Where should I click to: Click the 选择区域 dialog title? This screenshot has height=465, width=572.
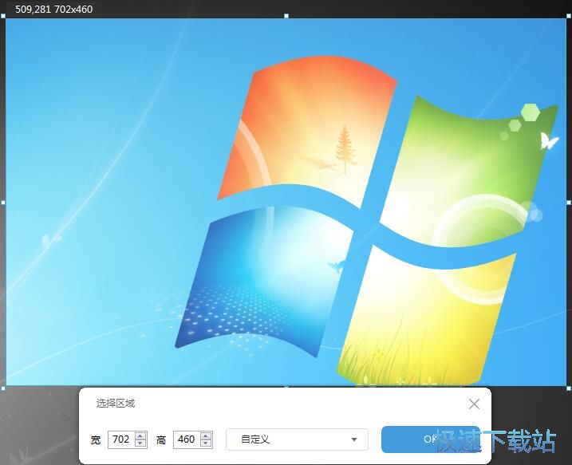[x=115, y=403]
